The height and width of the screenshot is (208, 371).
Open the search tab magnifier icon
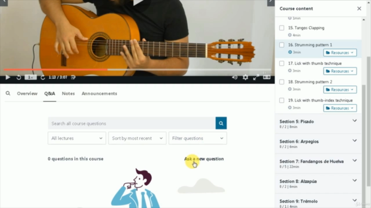pos(8,94)
